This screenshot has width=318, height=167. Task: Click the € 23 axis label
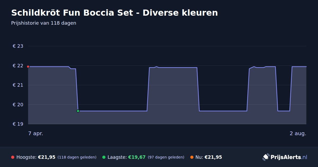(18, 46)
